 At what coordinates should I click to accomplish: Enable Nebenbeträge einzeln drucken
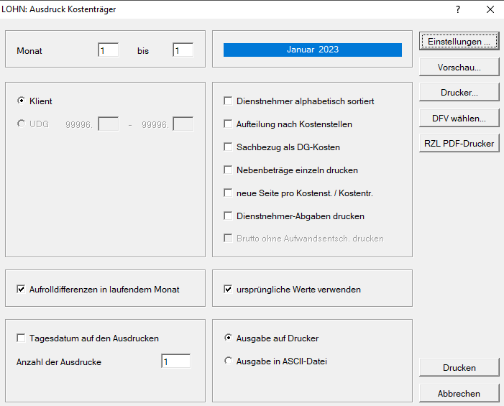tap(229, 170)
